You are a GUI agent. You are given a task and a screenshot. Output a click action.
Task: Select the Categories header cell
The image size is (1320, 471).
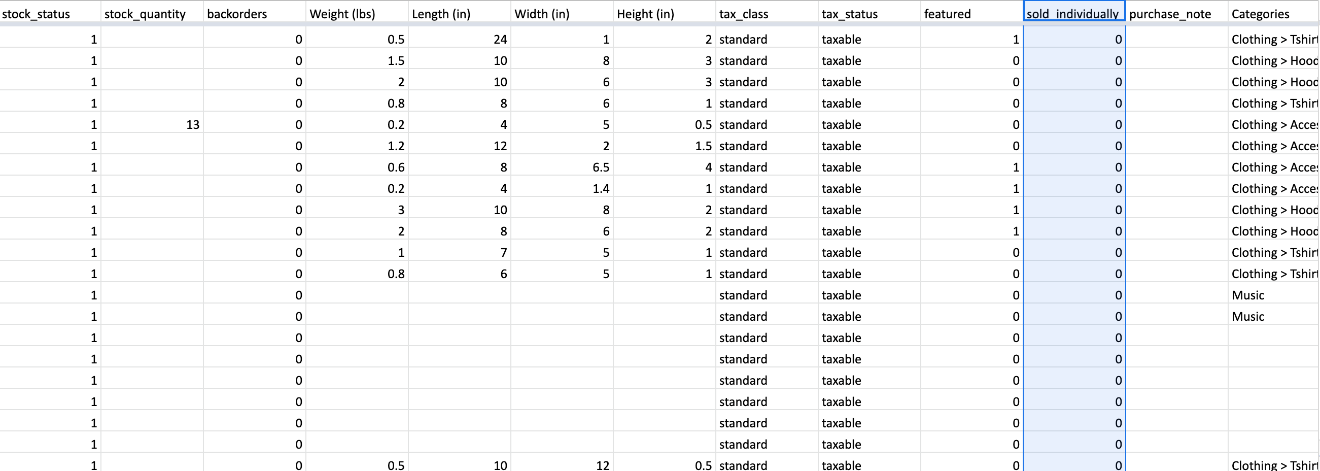(1273, 14)
